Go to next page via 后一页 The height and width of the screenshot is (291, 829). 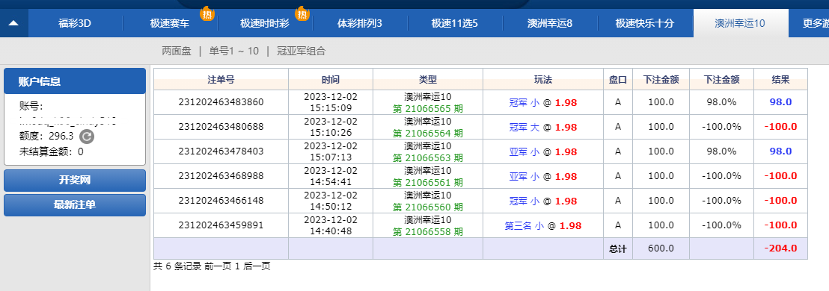pyautogui.click(x=256, y=266)
